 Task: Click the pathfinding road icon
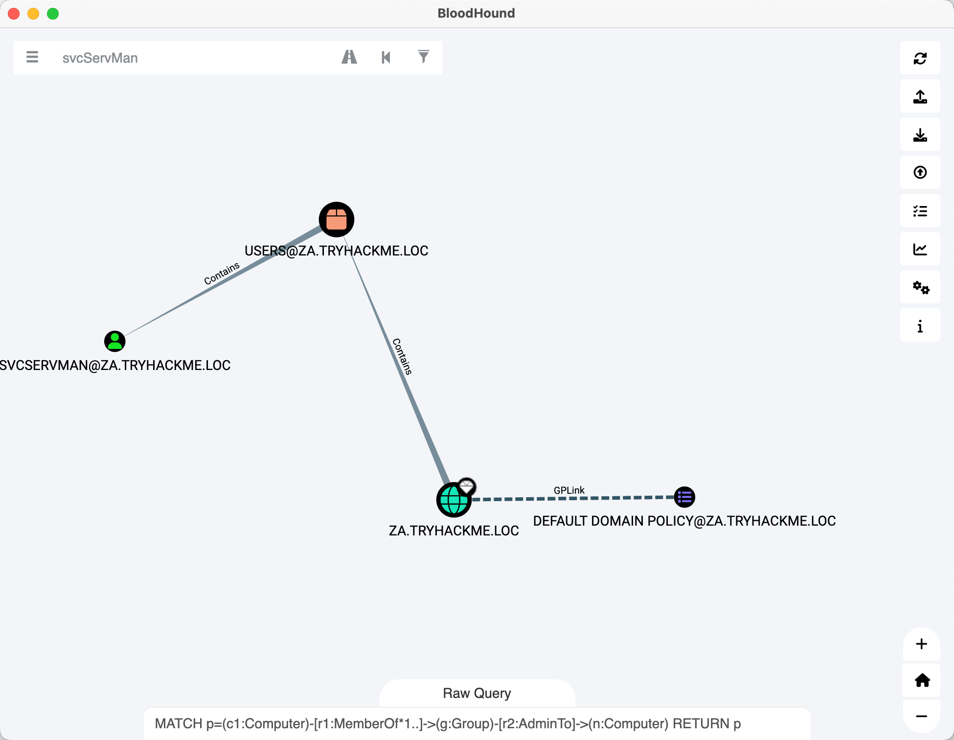click(349, 57)
